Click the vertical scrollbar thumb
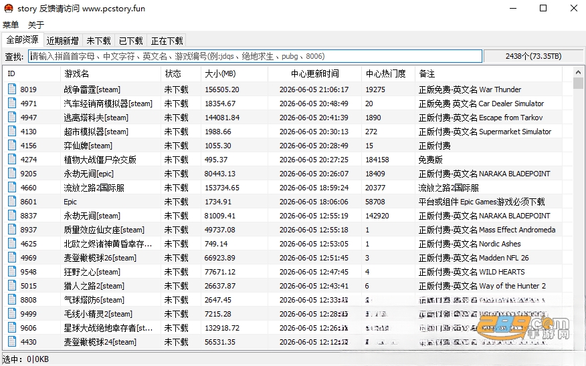 (578, 83)
